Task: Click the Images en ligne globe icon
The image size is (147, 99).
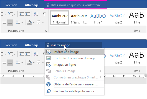Action: [x=48, y=65]
